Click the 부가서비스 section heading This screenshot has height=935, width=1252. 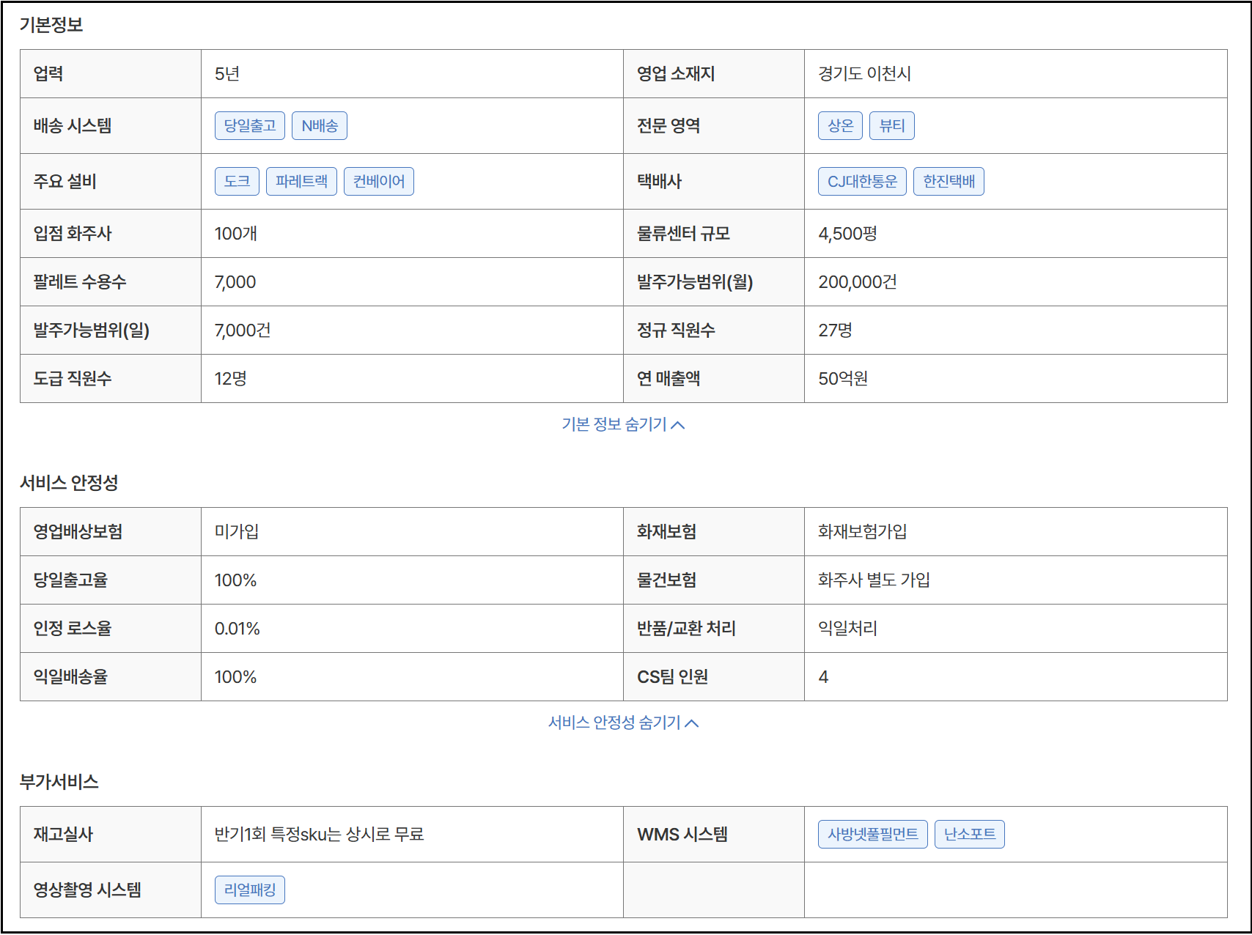(x=59, y=782)
